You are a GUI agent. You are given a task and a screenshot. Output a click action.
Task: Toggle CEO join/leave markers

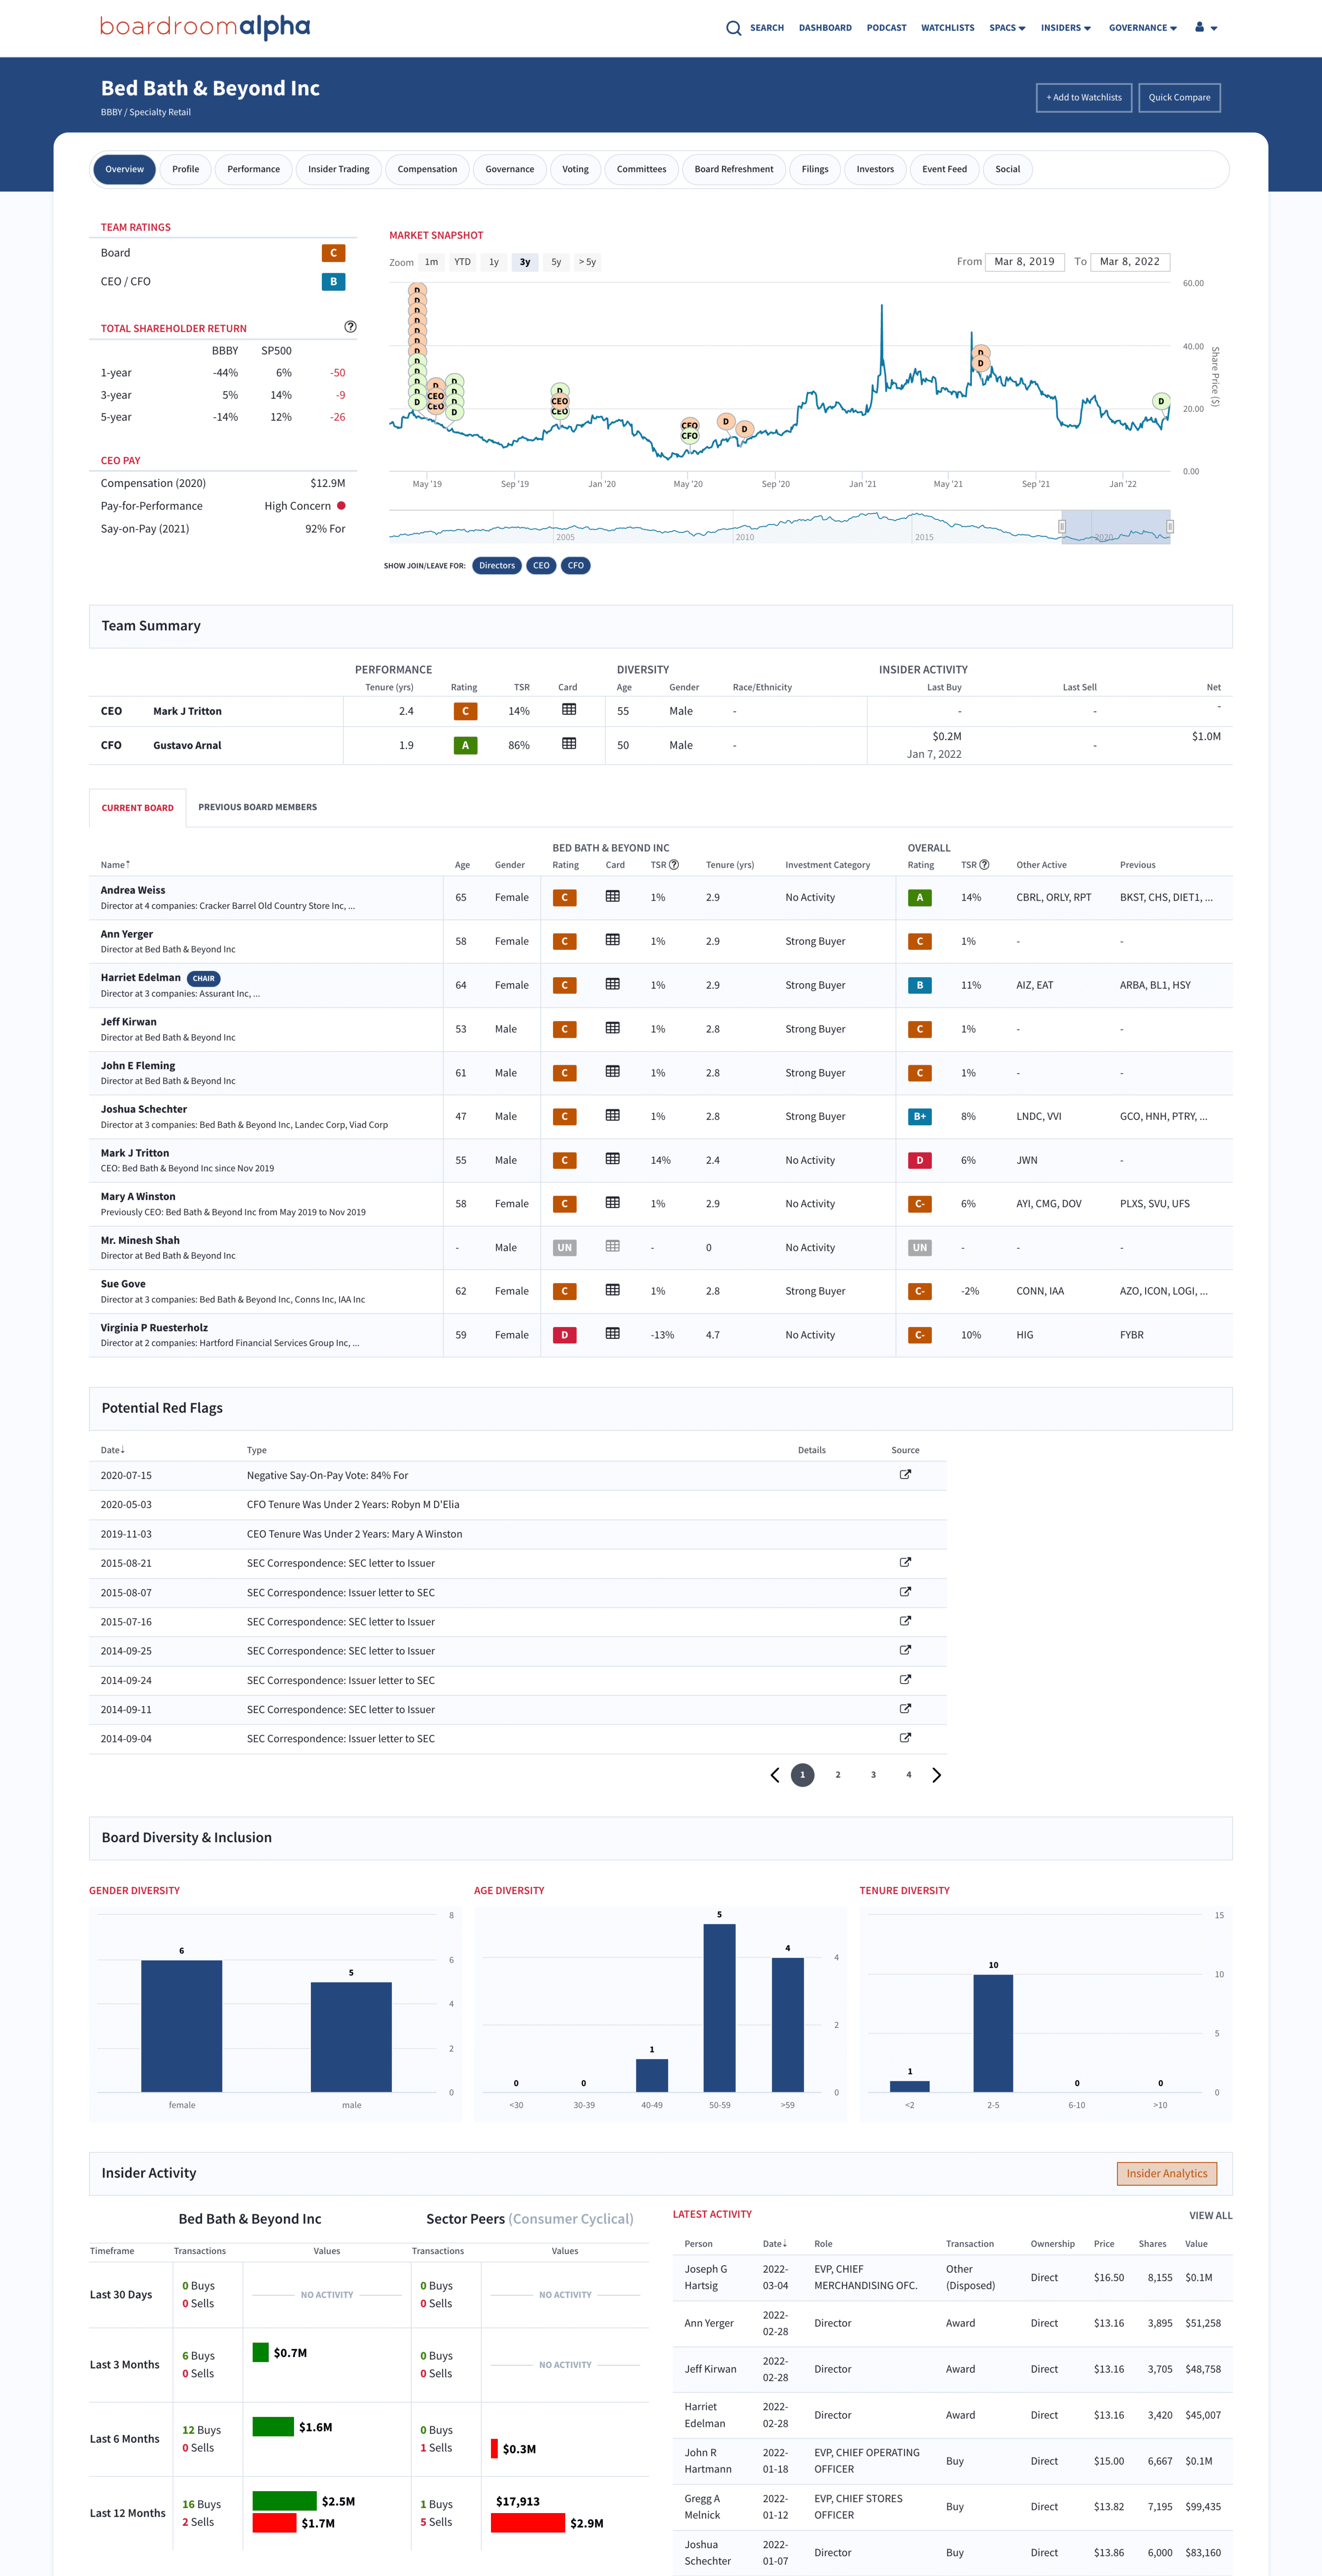point(541,566)
